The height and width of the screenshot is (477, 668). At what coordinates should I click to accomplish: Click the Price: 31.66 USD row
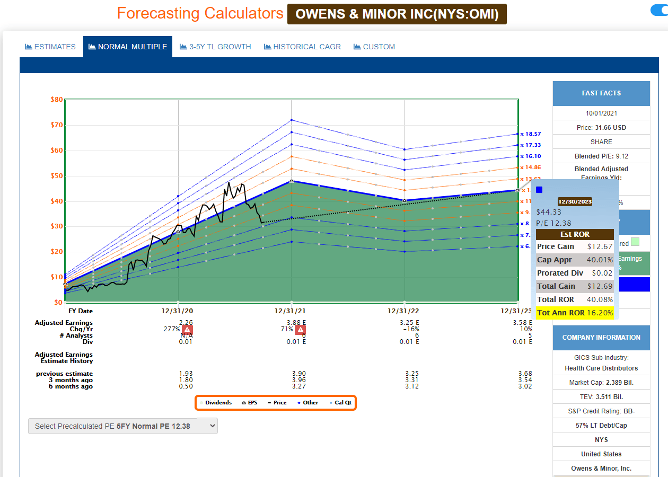point(601,128)
